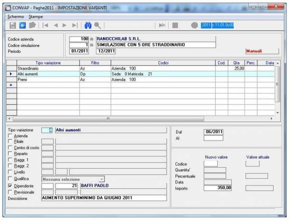Go to first record arrow
Screen dimensions: 289x220
coord(45,25)
